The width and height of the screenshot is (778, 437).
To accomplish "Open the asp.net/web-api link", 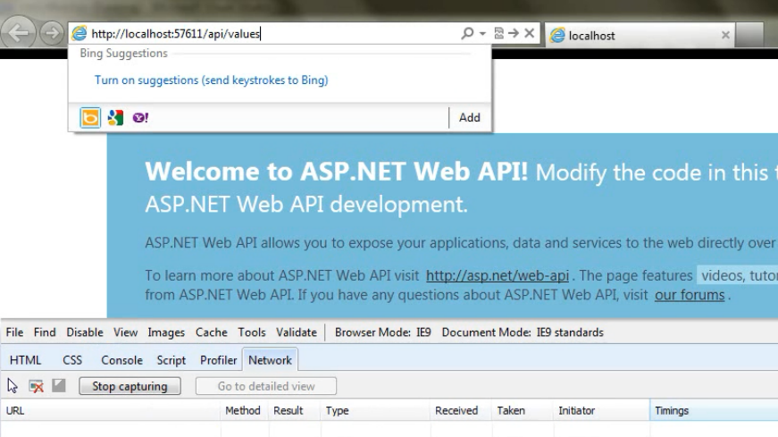I will pos(498,275).
